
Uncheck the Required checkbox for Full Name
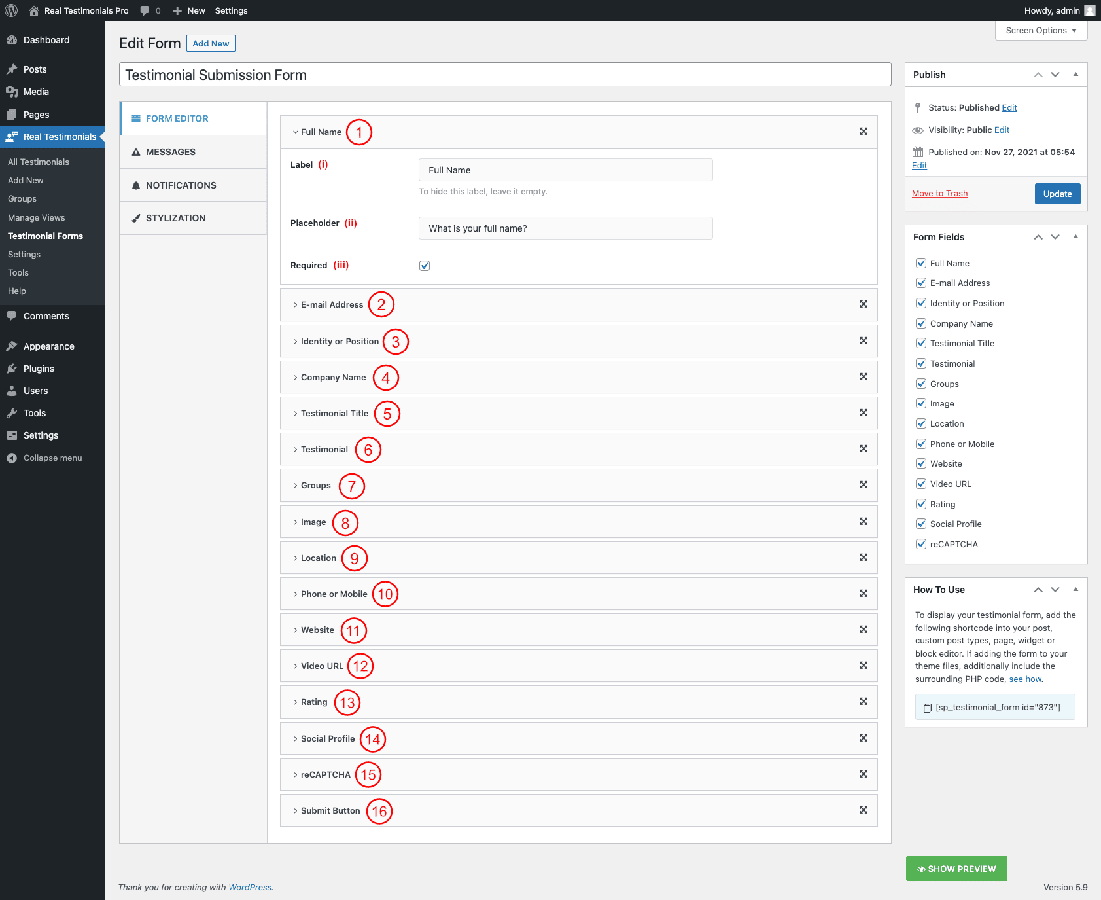(x=425, y=266)
